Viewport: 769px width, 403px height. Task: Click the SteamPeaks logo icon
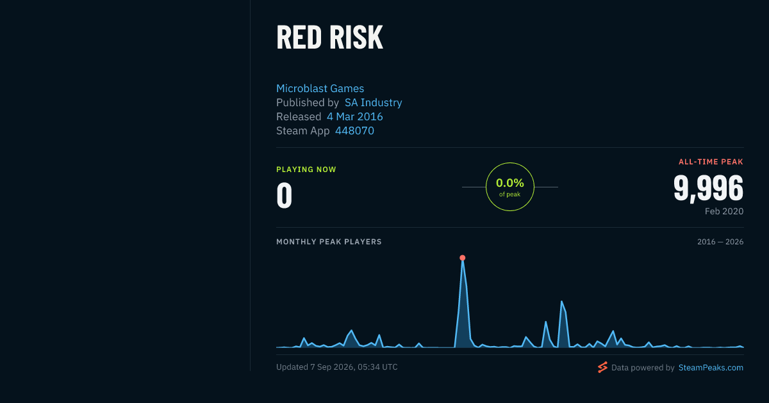(602, 367)
